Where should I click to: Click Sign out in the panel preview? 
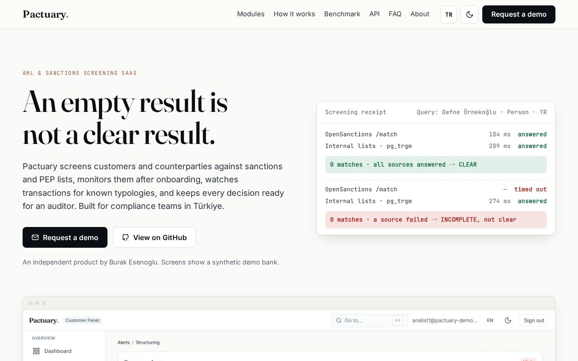[x=534, y=320]
